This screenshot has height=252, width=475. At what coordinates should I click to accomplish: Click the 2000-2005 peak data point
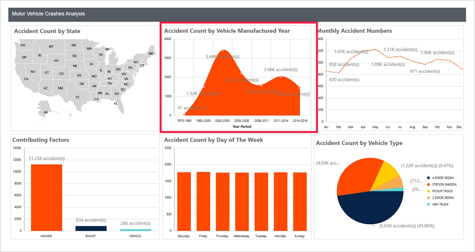point(222,50)
